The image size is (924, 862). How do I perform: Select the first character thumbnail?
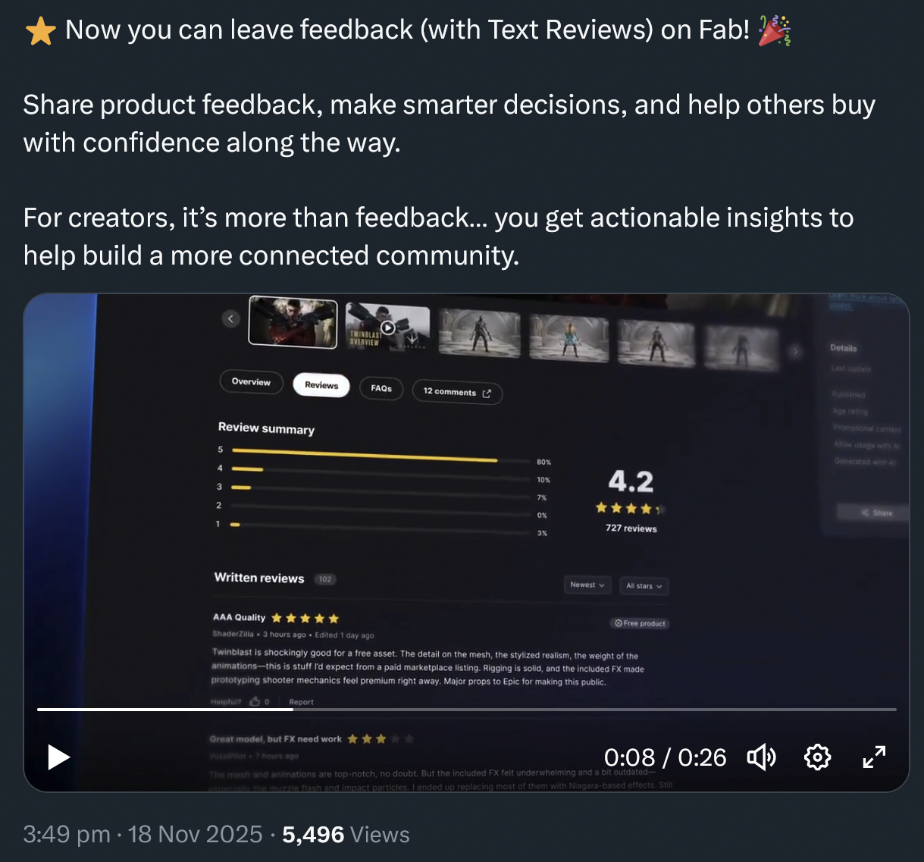(x=293, y=321)
